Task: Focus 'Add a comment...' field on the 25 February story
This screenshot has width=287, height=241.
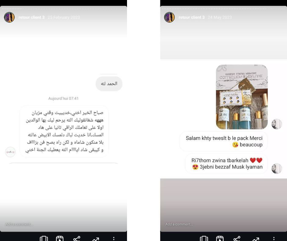Action: coord(19,224)
